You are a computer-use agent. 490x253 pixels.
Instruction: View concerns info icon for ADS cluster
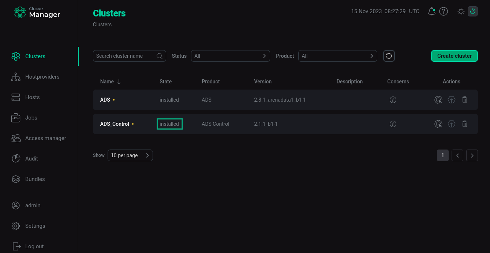393,100
